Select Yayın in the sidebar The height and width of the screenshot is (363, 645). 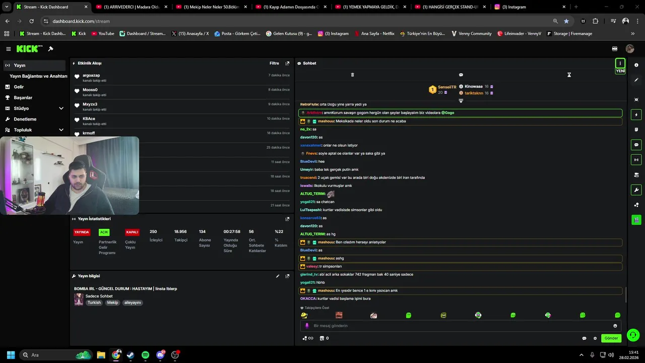[x=34, y=66]
